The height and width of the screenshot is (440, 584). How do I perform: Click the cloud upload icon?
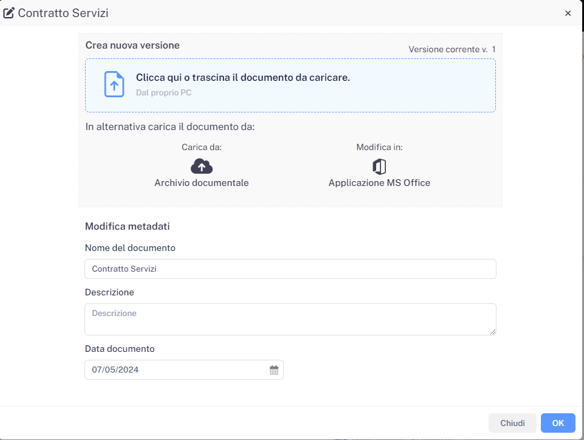pos(201,166)
